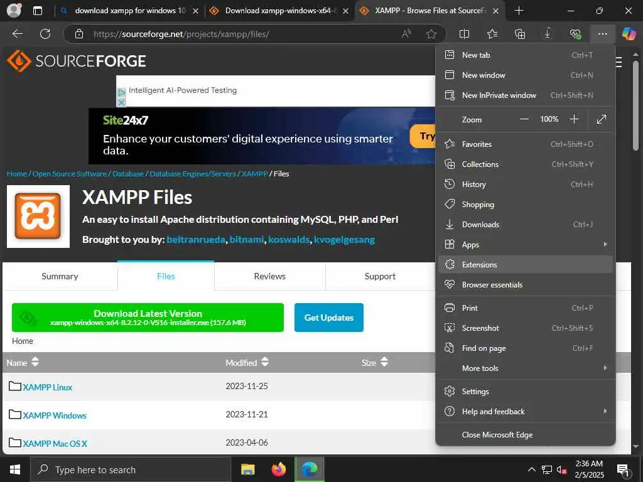Open Read aloud icon in address bar

click(406, 34)
